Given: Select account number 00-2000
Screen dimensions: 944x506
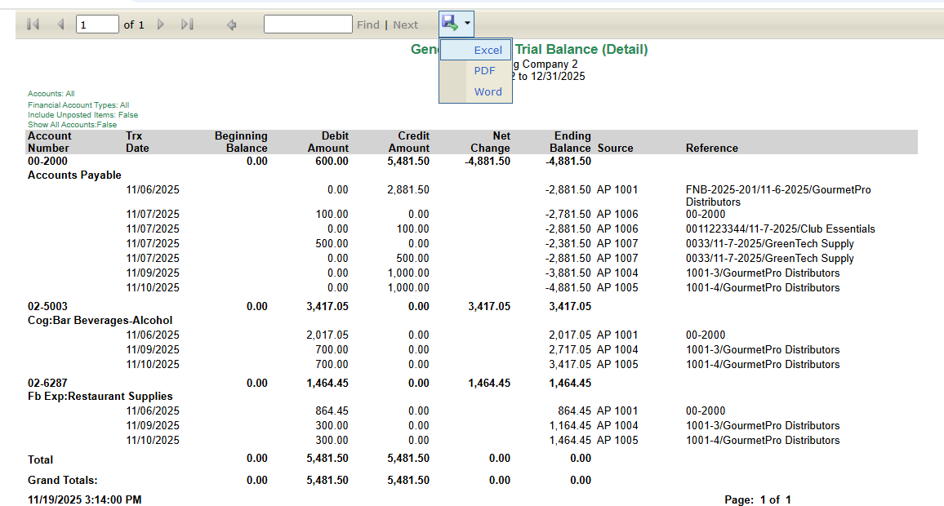Looking at the screenshot, I should coord(48,161).
